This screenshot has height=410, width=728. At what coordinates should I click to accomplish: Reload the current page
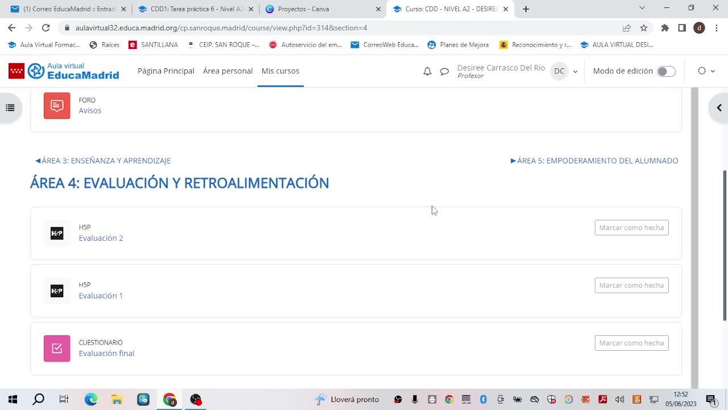click(x=46, y=28)
